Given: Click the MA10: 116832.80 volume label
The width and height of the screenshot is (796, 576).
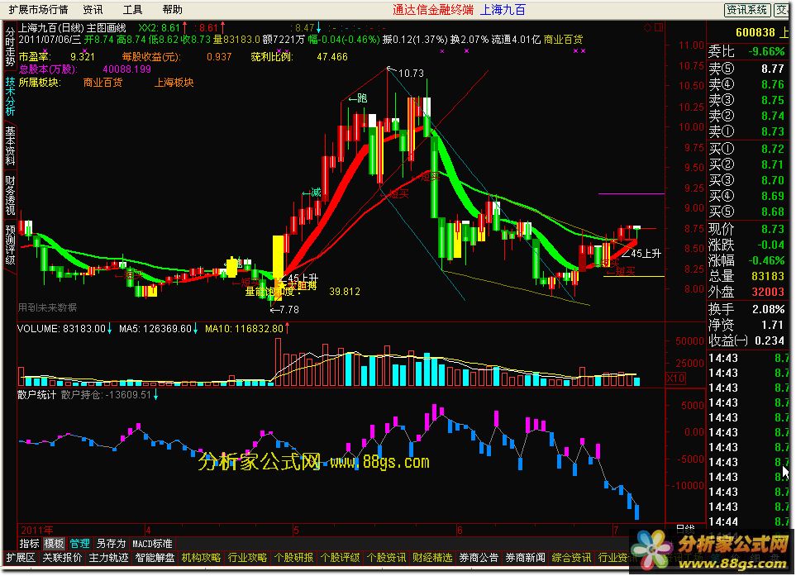Looking at the screenshot, I should [x=244, y=329].
